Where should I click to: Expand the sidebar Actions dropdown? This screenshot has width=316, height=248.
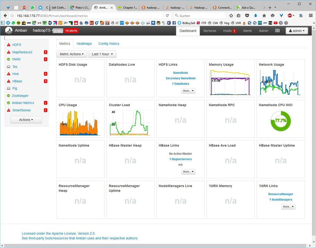(x=26, y=120)
